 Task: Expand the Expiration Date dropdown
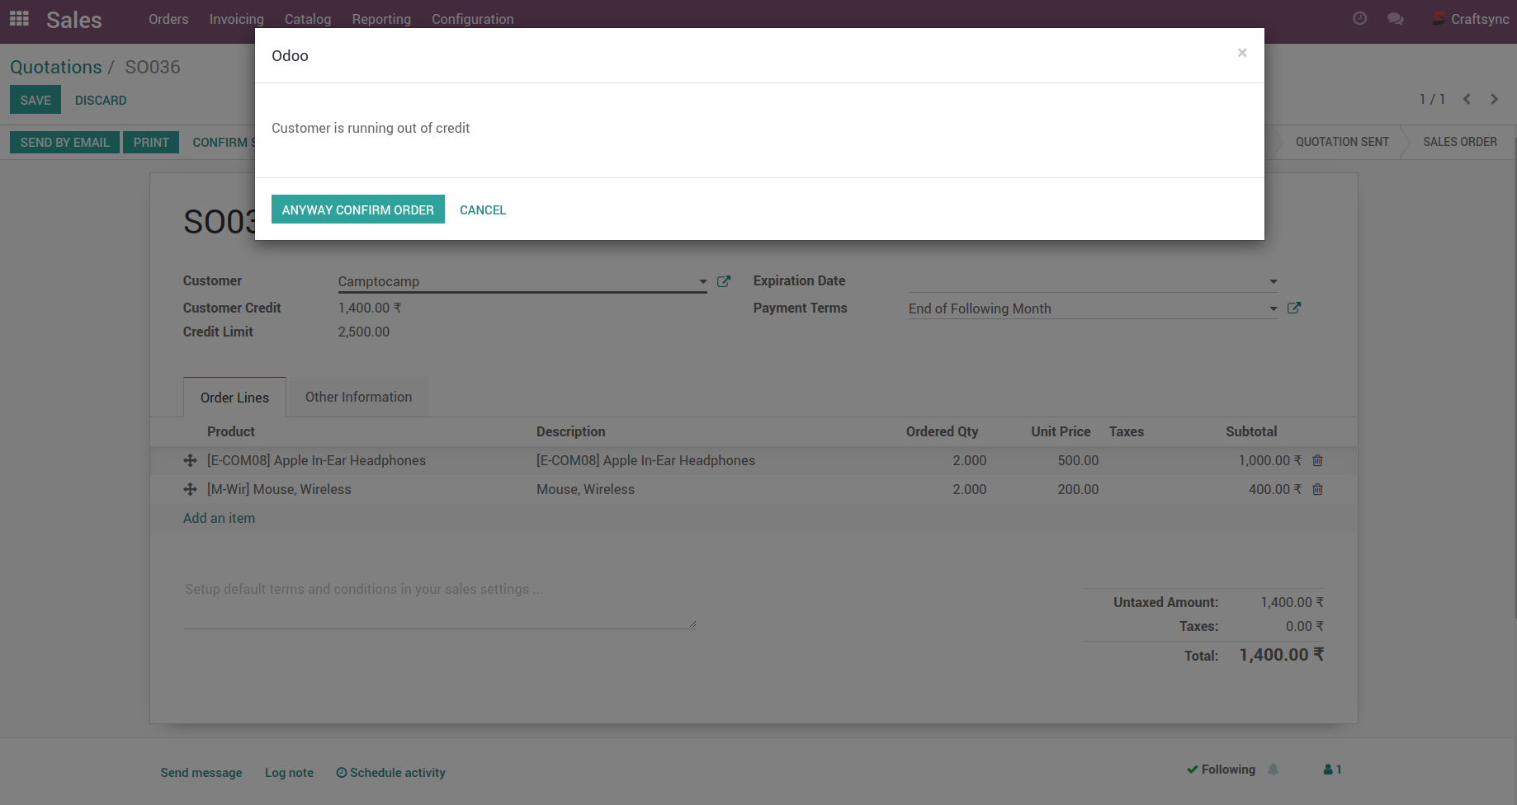pyautogui.click(x=1273, y=281)
